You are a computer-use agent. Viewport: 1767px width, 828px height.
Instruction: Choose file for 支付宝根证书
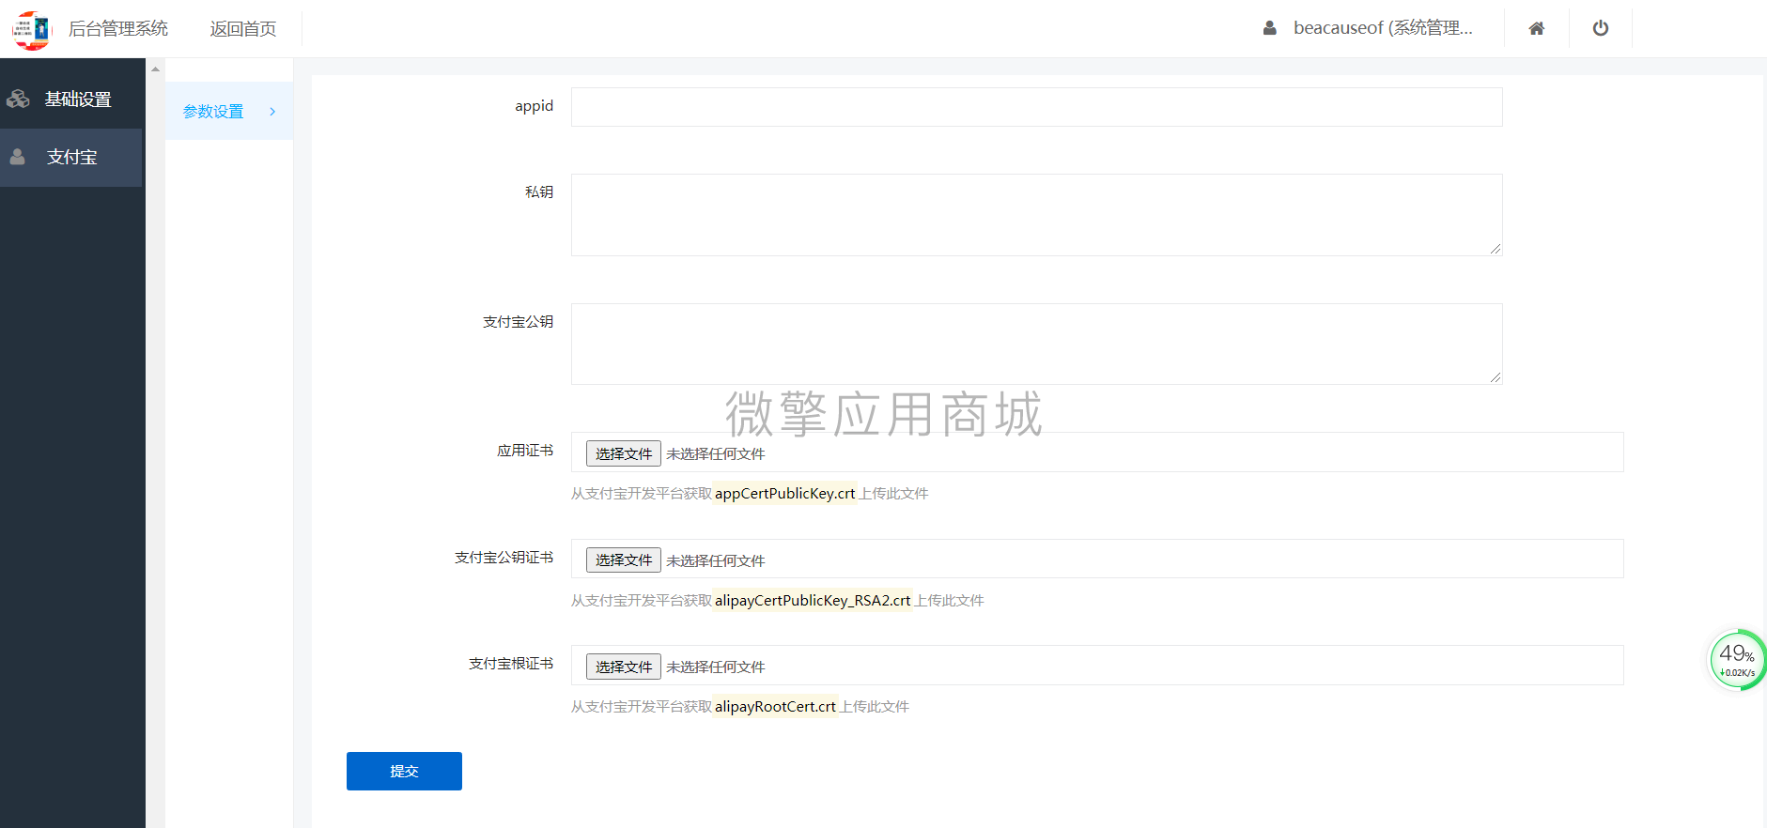tap(624, 667)
